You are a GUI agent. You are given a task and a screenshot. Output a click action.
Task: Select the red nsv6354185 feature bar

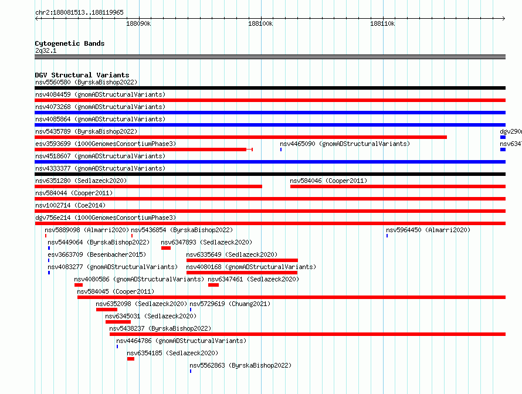point(131,359)
